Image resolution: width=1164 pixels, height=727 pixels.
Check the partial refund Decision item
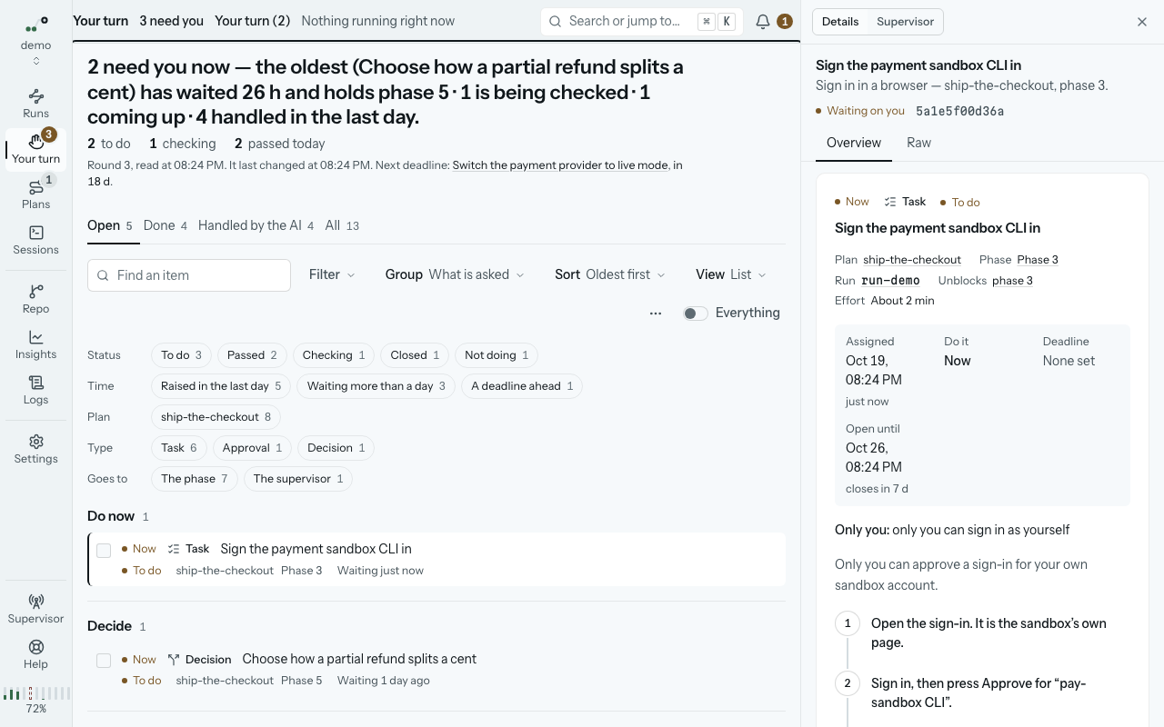tap(104, 661)
